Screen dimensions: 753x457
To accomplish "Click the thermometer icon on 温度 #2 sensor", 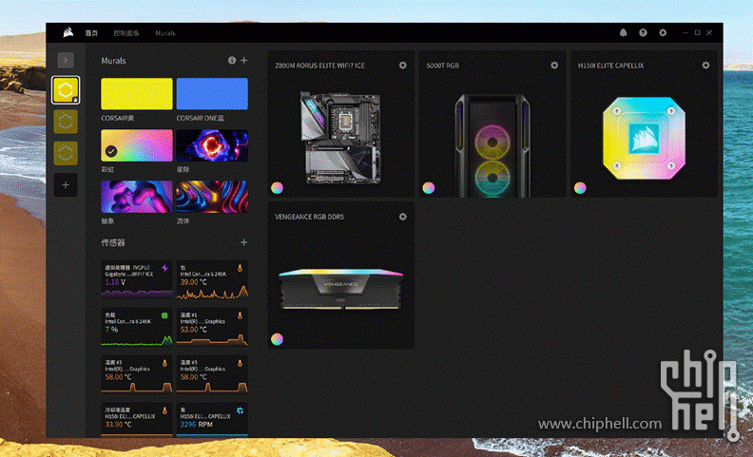I will click(164, 363).
